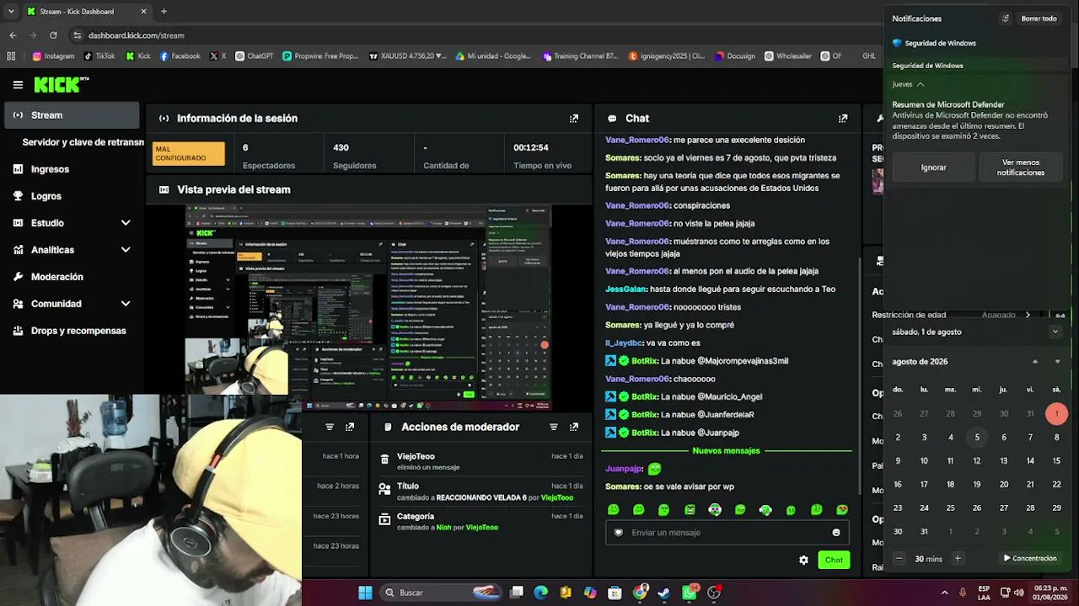Insert the first green emote in quick row

614,510
